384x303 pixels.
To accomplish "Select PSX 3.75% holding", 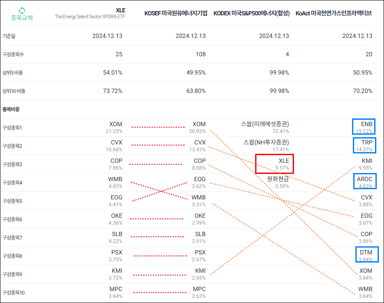I will point(116,256).
